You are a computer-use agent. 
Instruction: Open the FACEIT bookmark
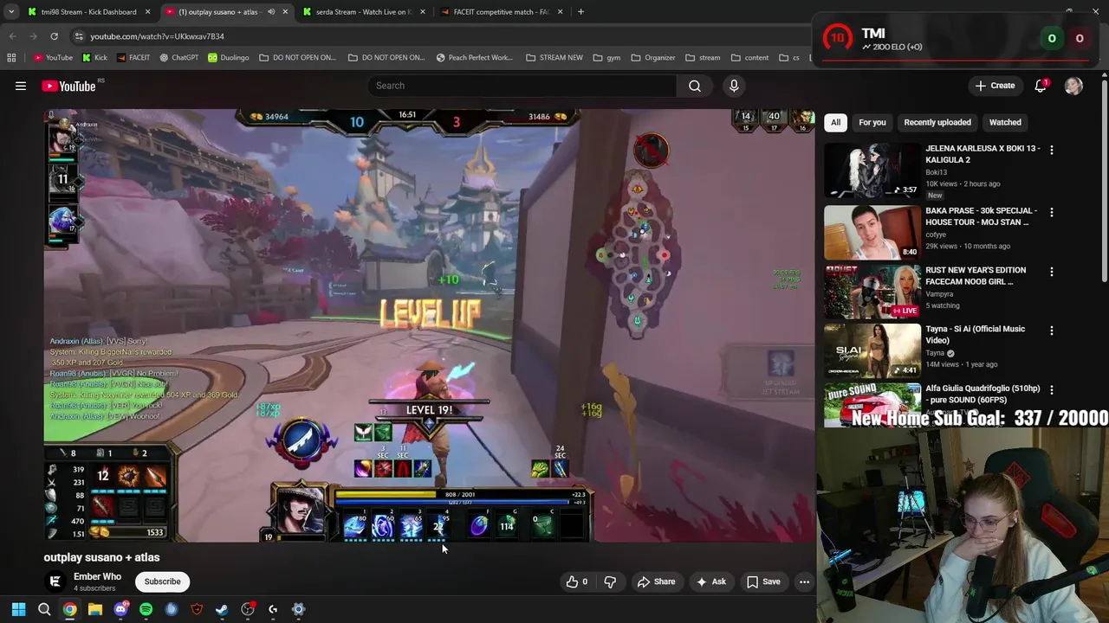tap(133, 58)
